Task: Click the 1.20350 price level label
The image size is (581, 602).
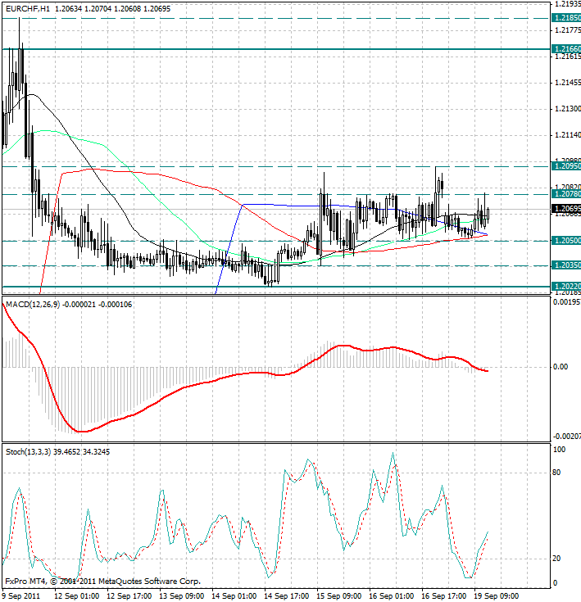Action: [x=566, y=265]
